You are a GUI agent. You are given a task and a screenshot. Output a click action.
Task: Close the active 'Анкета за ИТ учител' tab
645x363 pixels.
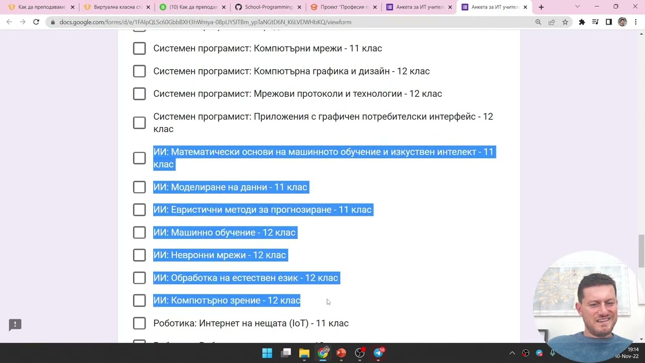pyautogui.click(x=526, y=7)
